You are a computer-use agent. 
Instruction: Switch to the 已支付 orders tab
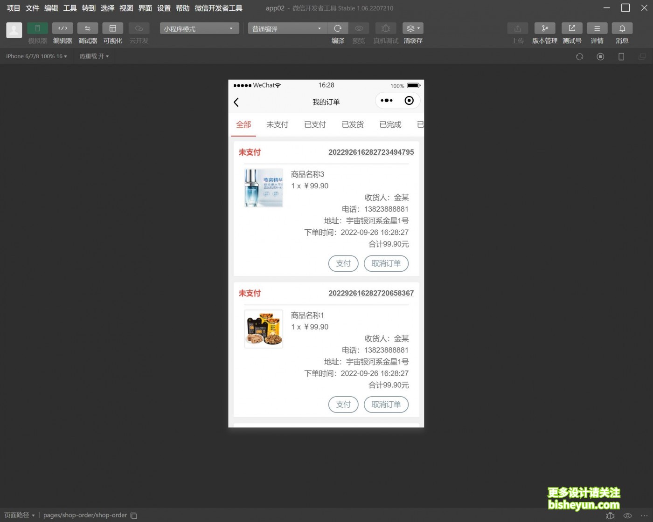(x=315, y=124)
